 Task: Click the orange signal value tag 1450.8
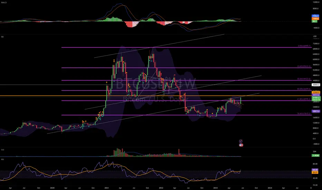click(x=315, y=19)
